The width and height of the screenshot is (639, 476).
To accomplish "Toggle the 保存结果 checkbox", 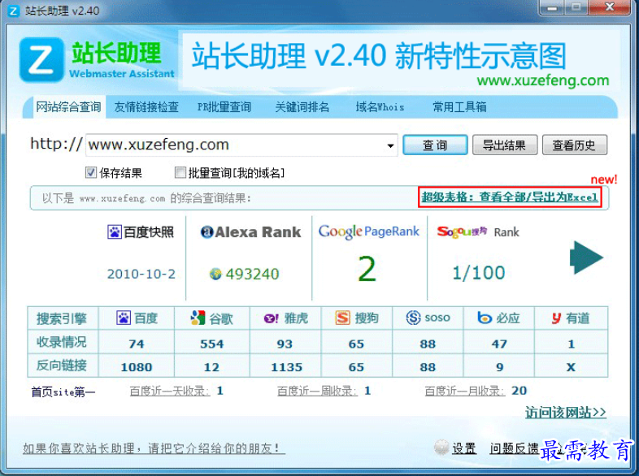I will click(91, 173).
